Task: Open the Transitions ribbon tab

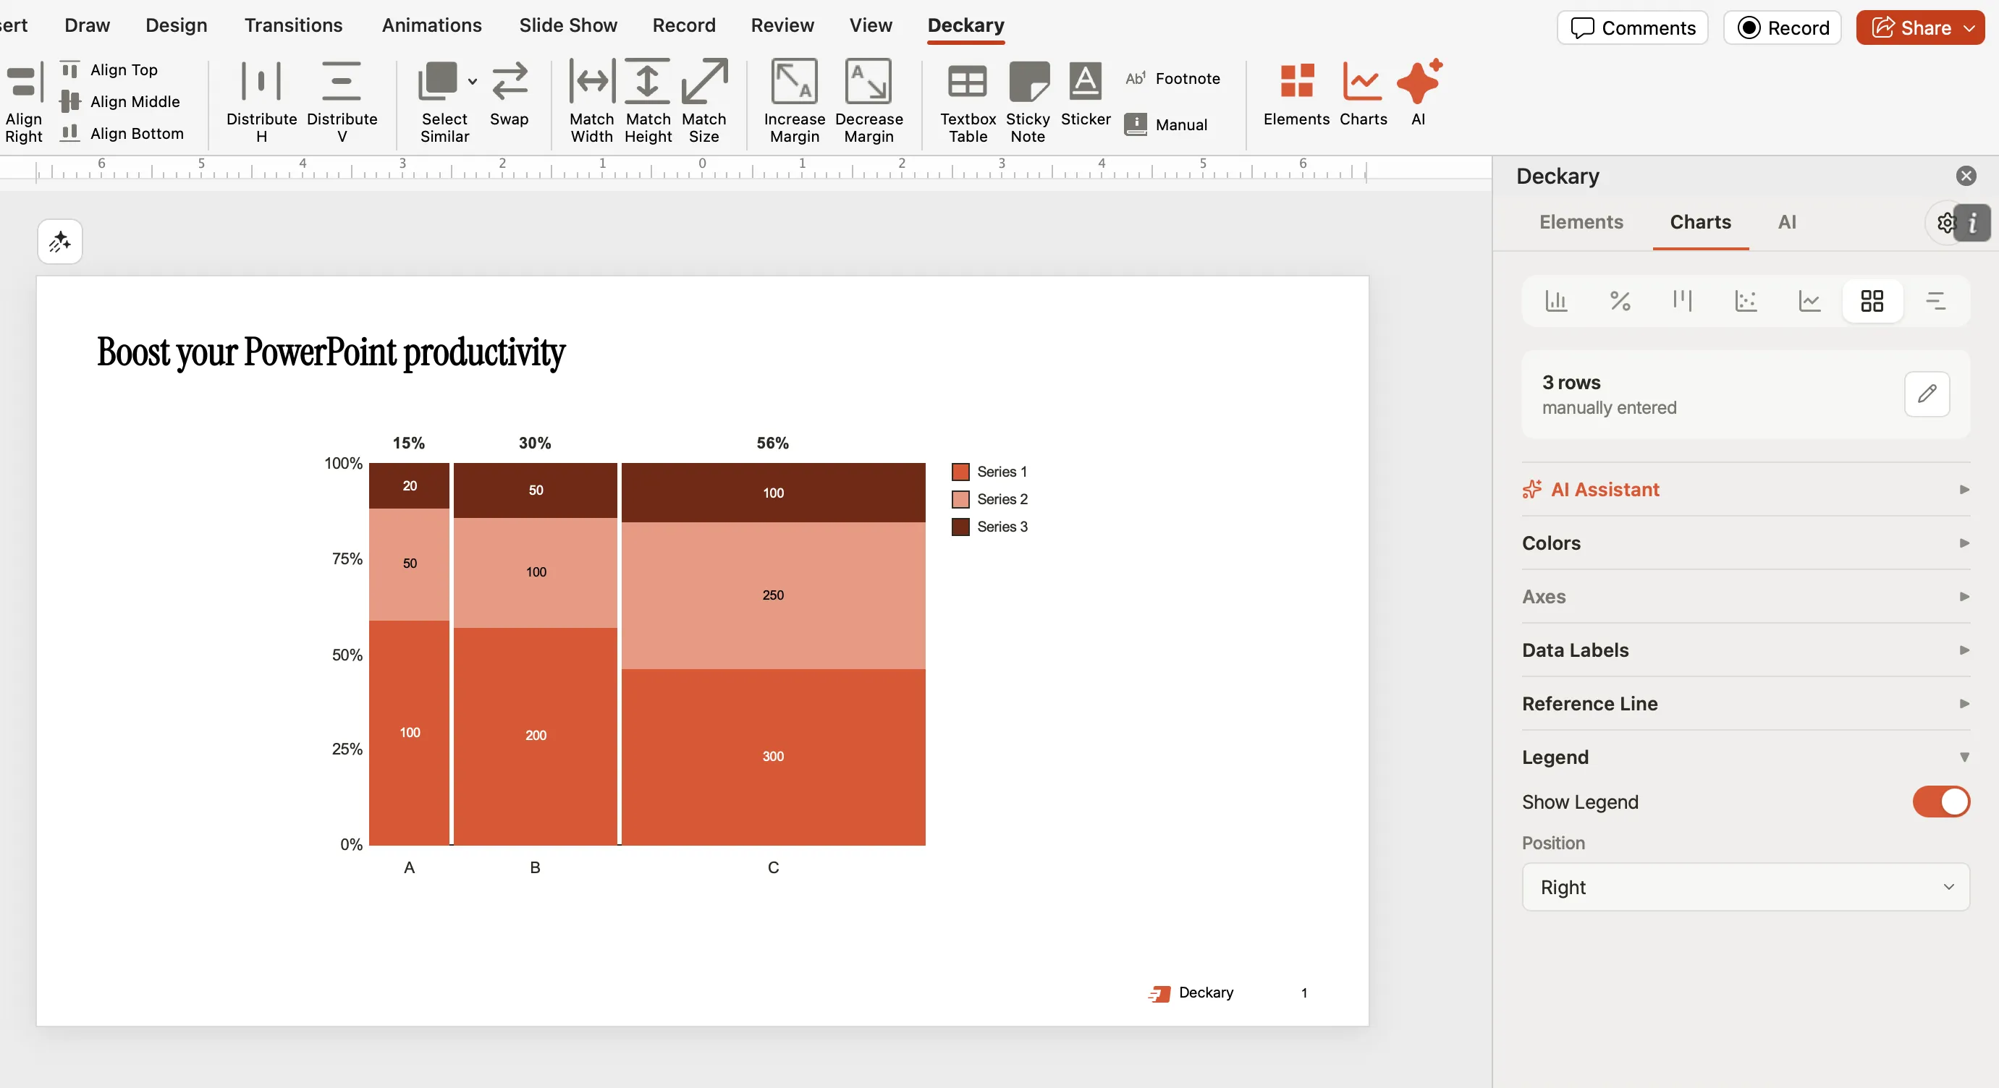Action: click(x=292, y=25)
